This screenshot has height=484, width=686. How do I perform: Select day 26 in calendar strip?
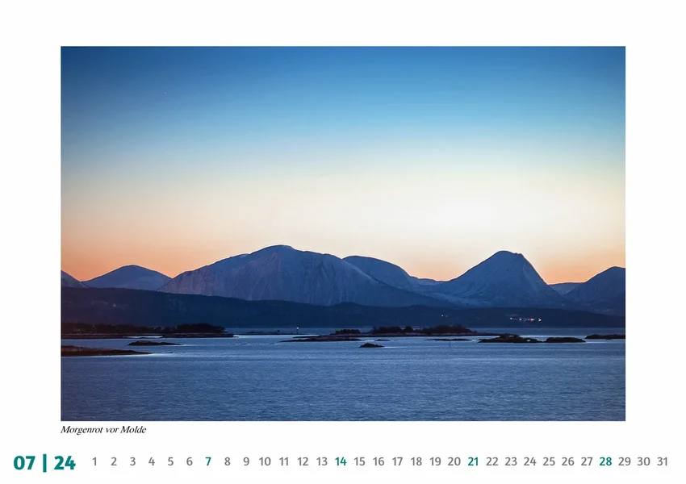pos(568,461)
